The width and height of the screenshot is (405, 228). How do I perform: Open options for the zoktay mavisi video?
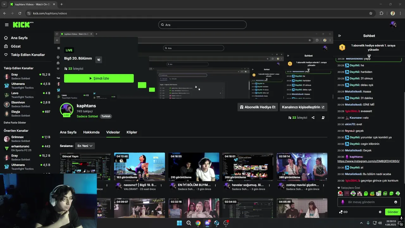coord(324,185)
